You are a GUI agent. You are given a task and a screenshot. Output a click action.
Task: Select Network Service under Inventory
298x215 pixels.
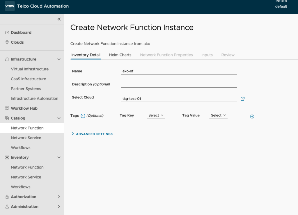(x=26, y=177)
